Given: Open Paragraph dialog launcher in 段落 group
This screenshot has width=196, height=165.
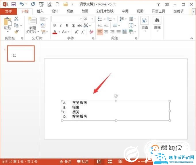Looking at the screenshot, I should pos(136,38).
